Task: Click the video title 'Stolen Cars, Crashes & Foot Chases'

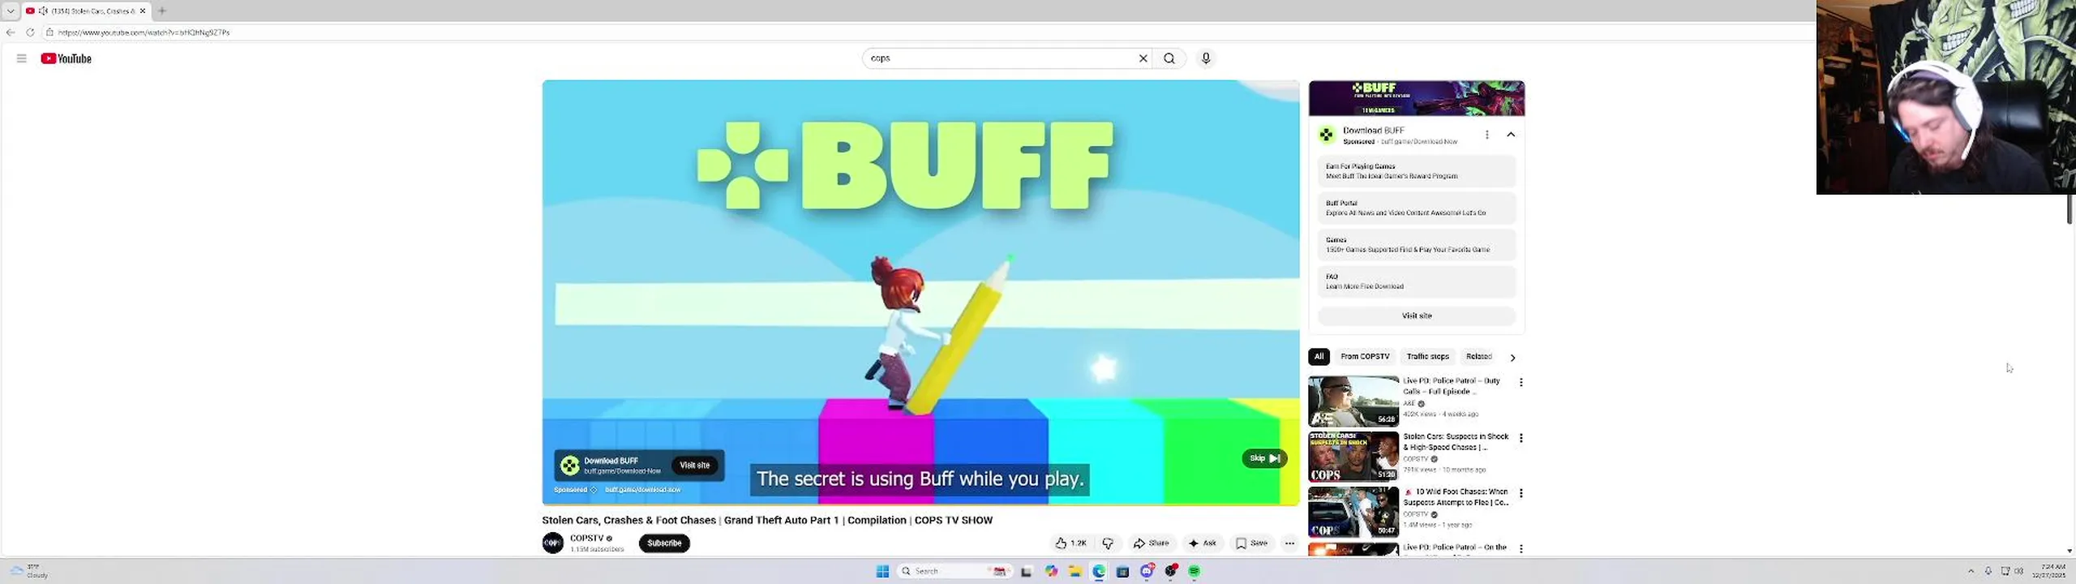Action: 767,521
